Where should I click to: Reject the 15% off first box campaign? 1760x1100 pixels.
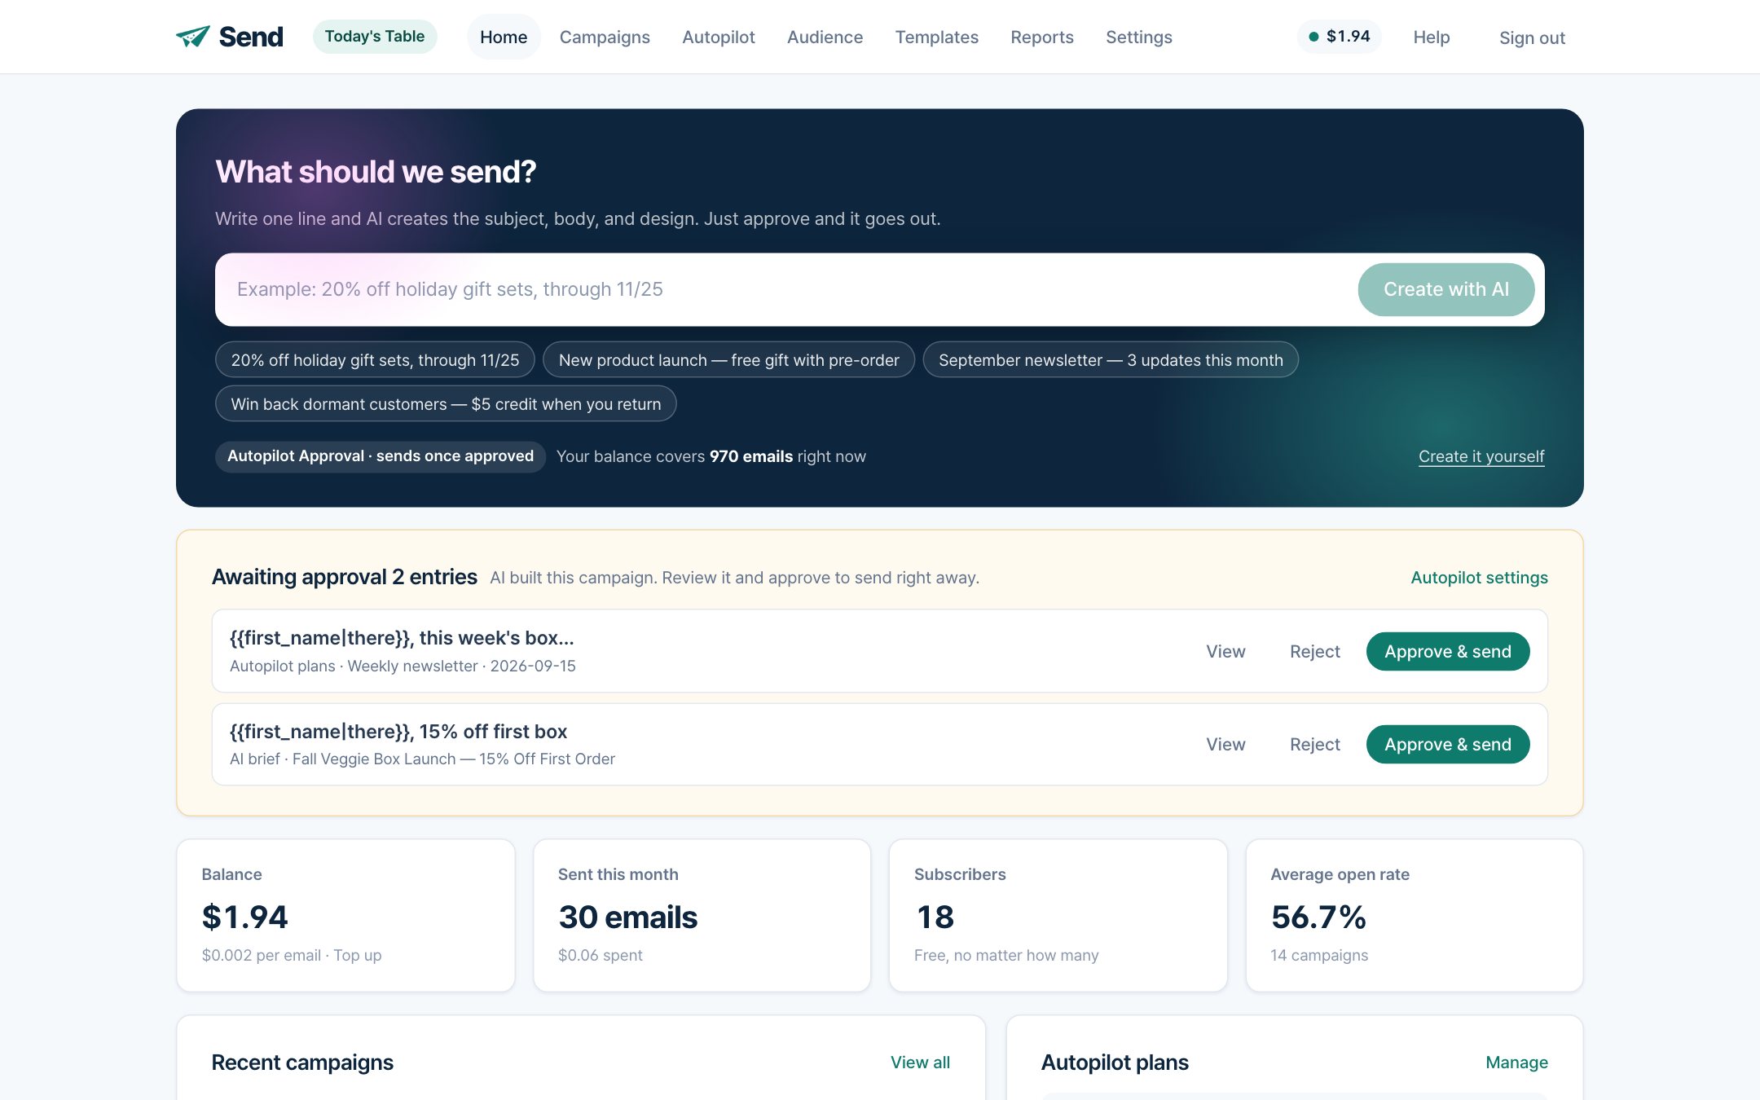click(x=1314, y=745)
